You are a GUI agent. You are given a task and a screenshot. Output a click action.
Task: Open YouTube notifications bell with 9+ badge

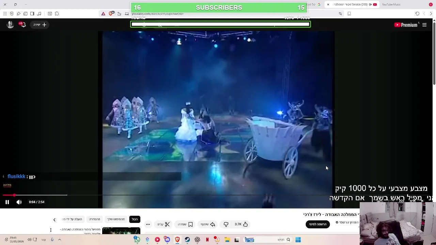(x=22, y=24)
